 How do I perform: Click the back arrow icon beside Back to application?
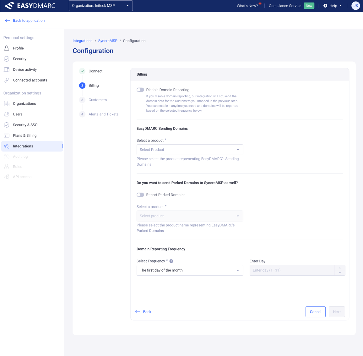tap(8, 21)
